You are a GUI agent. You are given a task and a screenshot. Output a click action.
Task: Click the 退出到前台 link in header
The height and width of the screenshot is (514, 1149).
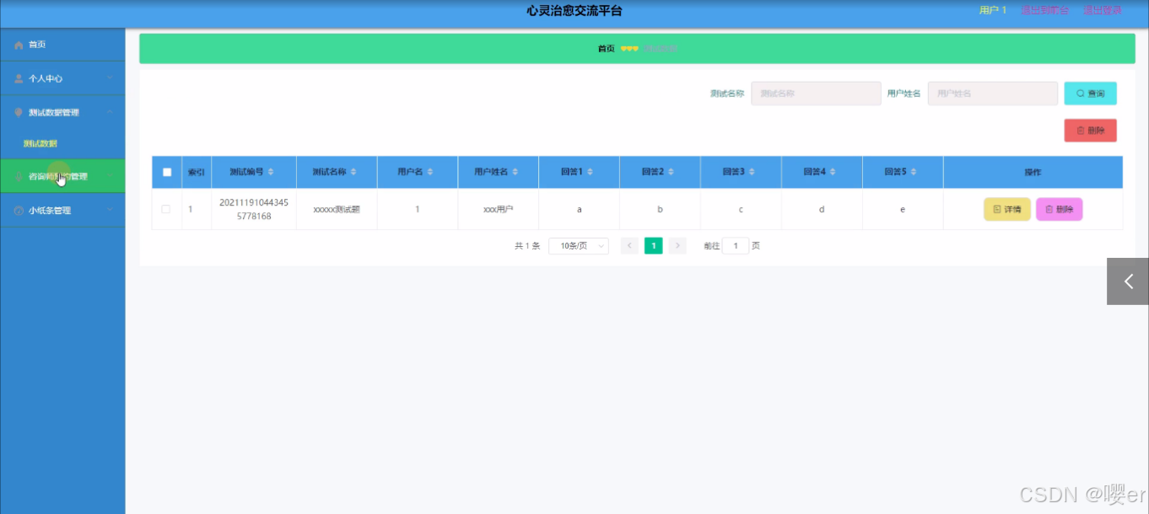point(1044,10)
